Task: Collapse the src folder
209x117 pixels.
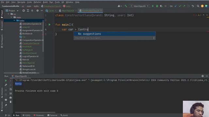Action: coord(8,14)
